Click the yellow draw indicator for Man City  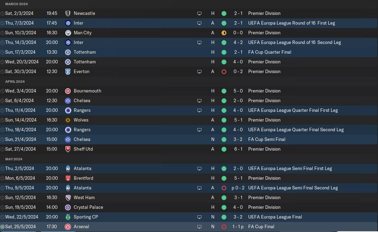[x=224, y=33]
